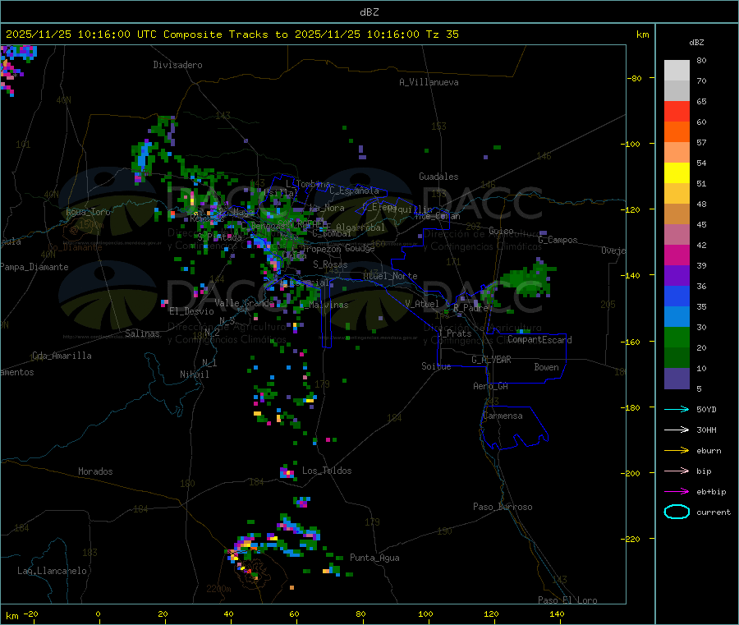Viewport: 739px width, 625px height.
Task: Click the 'Paso_El_Loro' map label
Action: (568, 600)
